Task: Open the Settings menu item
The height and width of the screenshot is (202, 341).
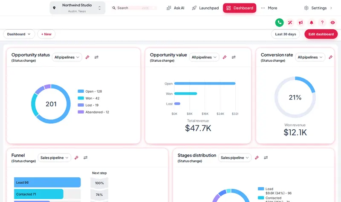Action: click(318, 8)
